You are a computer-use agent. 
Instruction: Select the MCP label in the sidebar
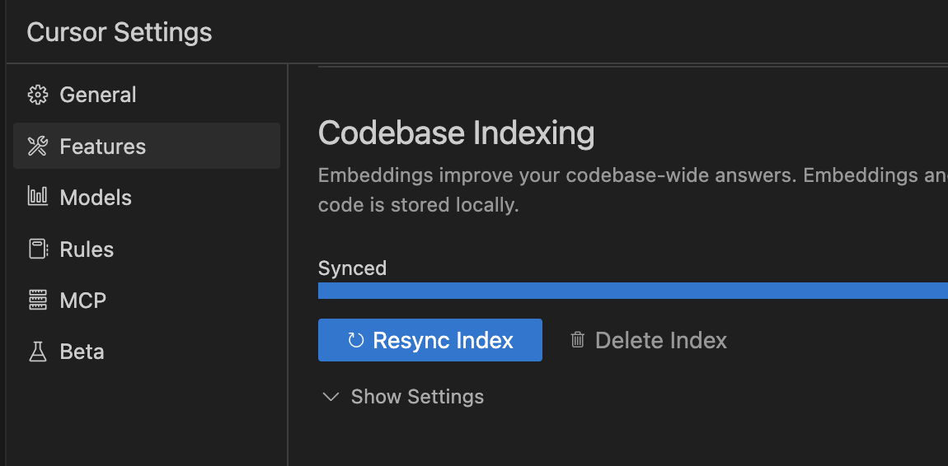click(82, 300)
